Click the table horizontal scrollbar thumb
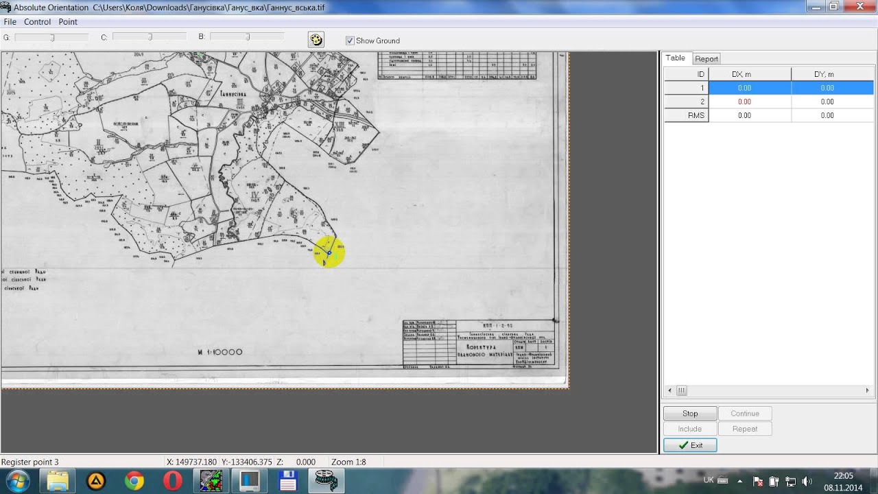Screen dimensions: 878x494 [682, 390]
